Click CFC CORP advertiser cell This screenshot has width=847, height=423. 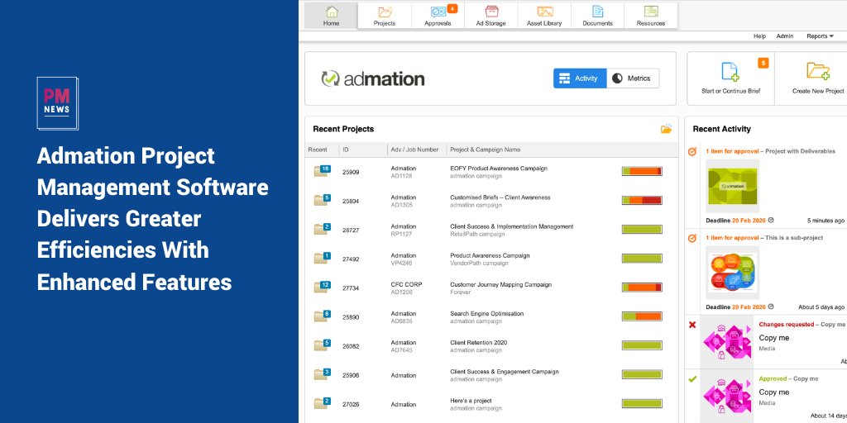(406, 285)
